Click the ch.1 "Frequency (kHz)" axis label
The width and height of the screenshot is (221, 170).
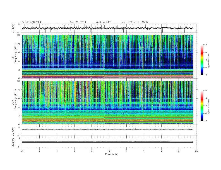15,53
